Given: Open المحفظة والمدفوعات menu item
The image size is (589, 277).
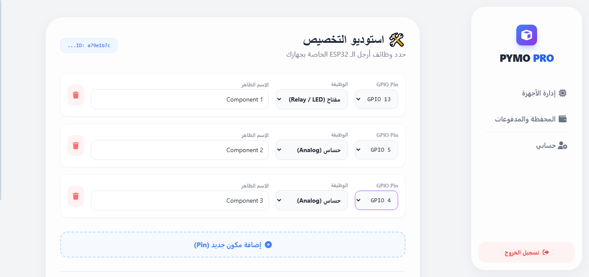Looking at the screenshot, I should (x=525, y=119).
